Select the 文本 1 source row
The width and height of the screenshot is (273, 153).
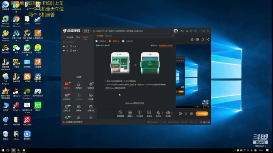pos(78,47)
